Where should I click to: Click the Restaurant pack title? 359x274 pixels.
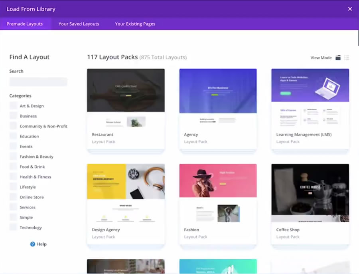coord(103,134)
